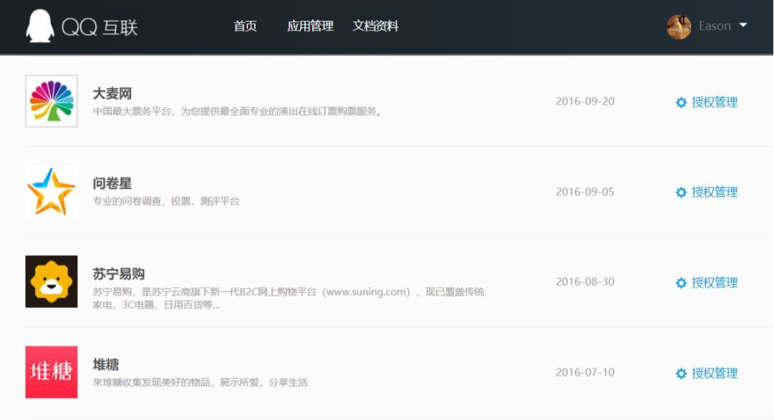Click the gear icon beside 堆糖 授权管理
The image size is (774, 420).
click(681, 373)
